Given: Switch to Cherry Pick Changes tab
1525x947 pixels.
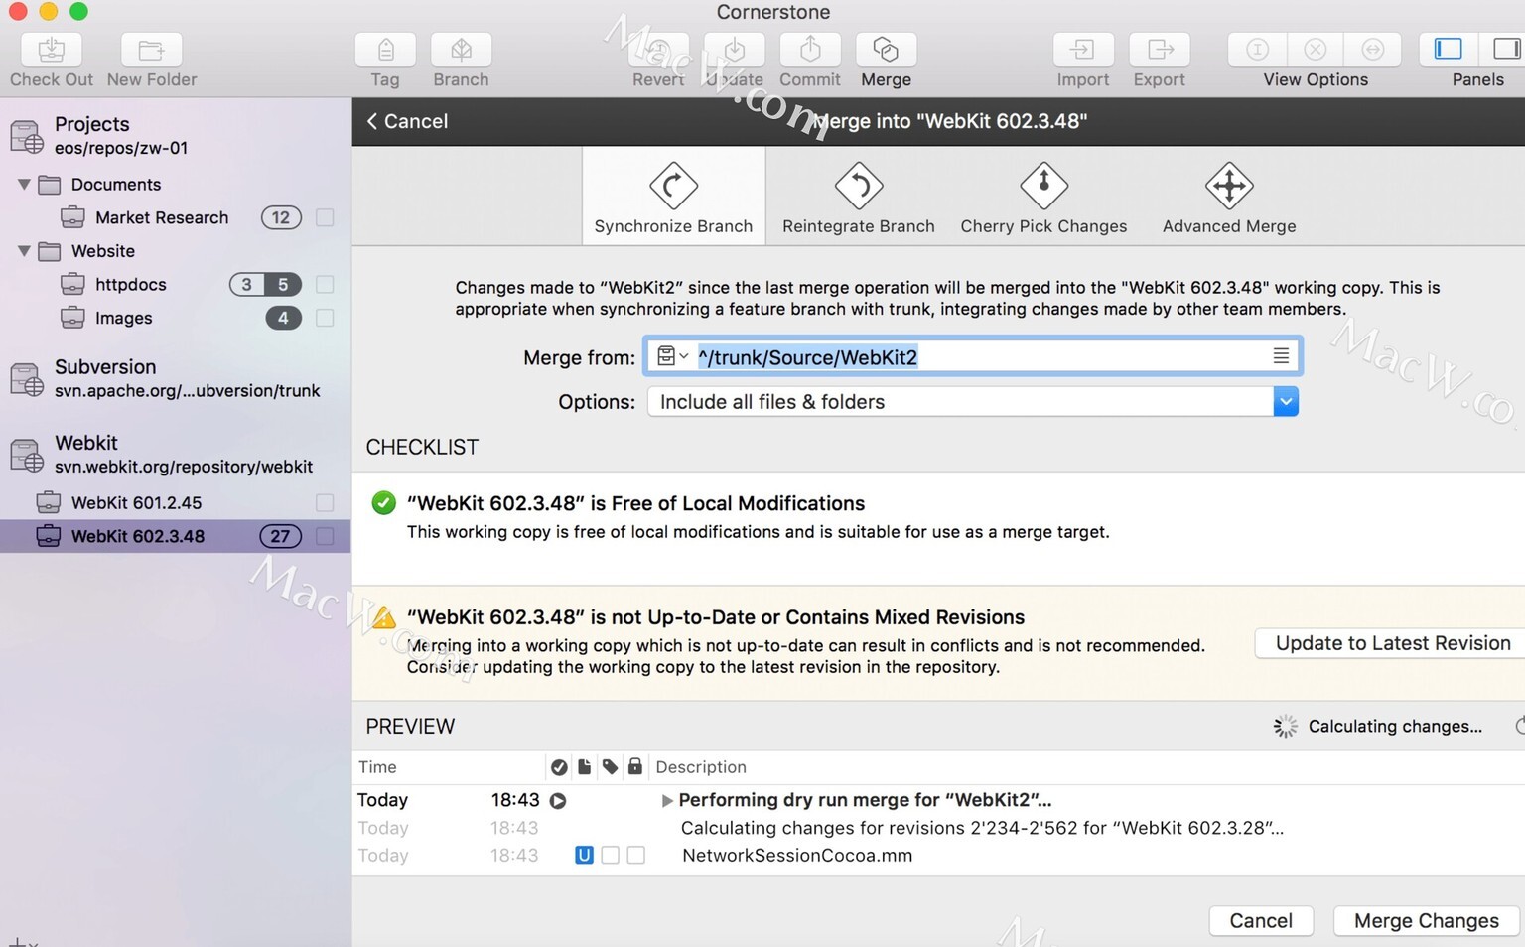Looking at the screenshot, I should [x=1043, y=197].
